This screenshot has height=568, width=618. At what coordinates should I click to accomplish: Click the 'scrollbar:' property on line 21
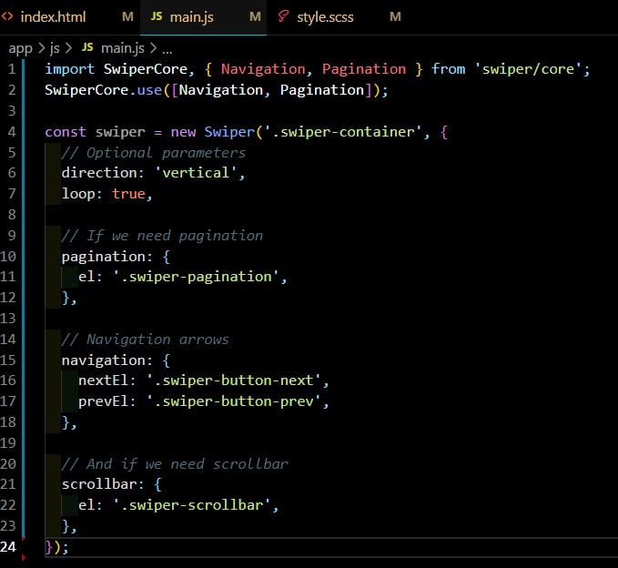[x=103, y=484]
